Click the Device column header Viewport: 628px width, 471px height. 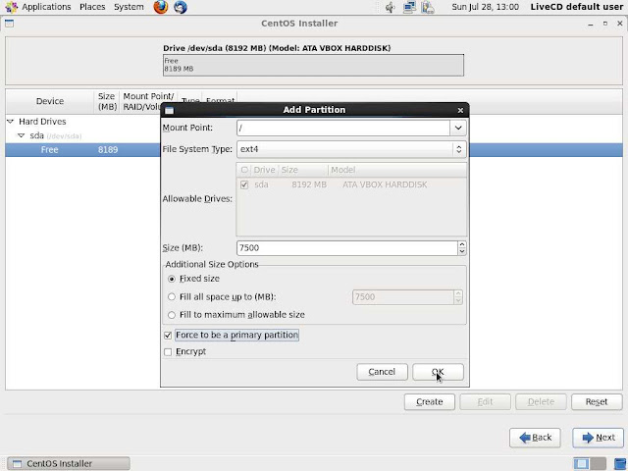(x=50, y=101)
